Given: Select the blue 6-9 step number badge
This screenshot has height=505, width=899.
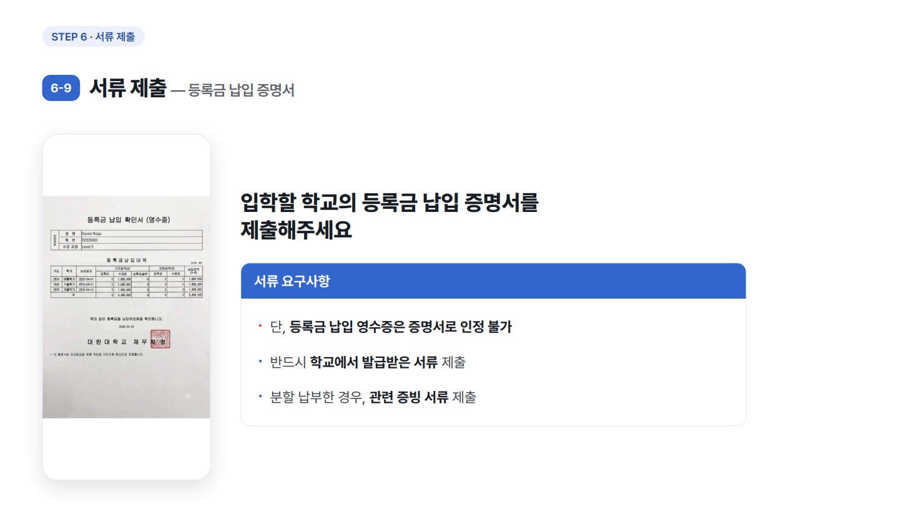Looking at the screenshot, I should click(x=61, y=88).
